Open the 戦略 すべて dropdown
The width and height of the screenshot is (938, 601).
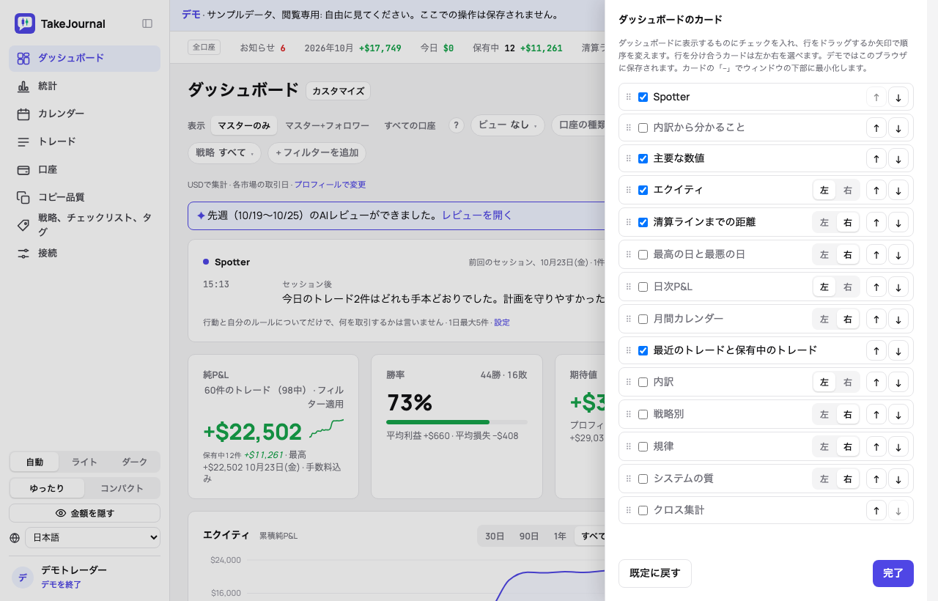pos(224,153)
